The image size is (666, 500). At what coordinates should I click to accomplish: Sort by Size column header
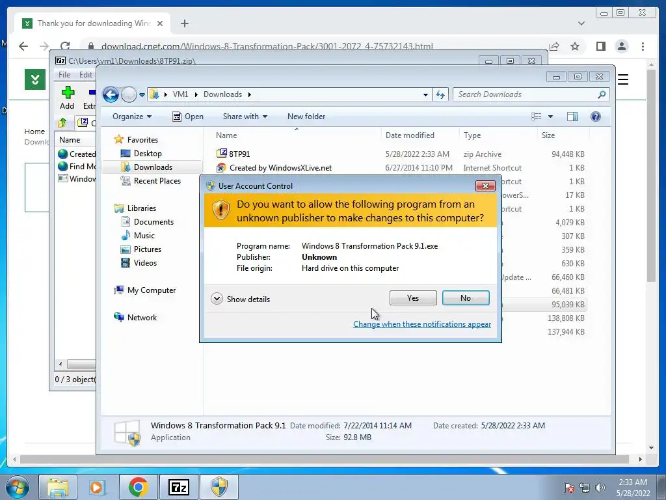pos(548,135)
